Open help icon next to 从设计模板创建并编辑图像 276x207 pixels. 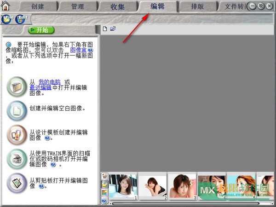point(47,138)
